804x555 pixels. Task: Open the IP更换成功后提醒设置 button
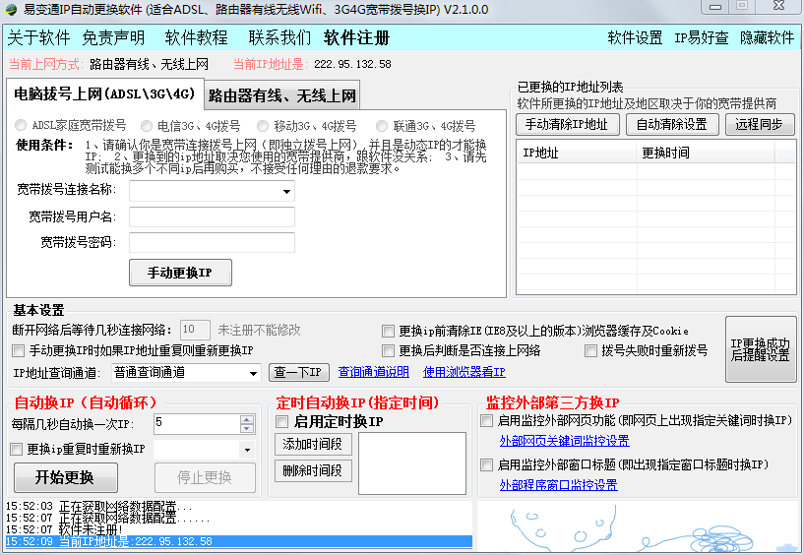coord(761,349)
